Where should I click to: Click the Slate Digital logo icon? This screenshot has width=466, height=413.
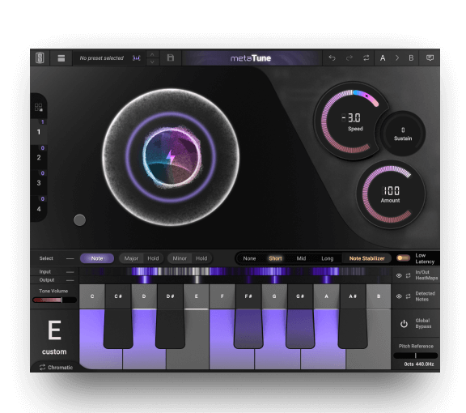(40, 57)
